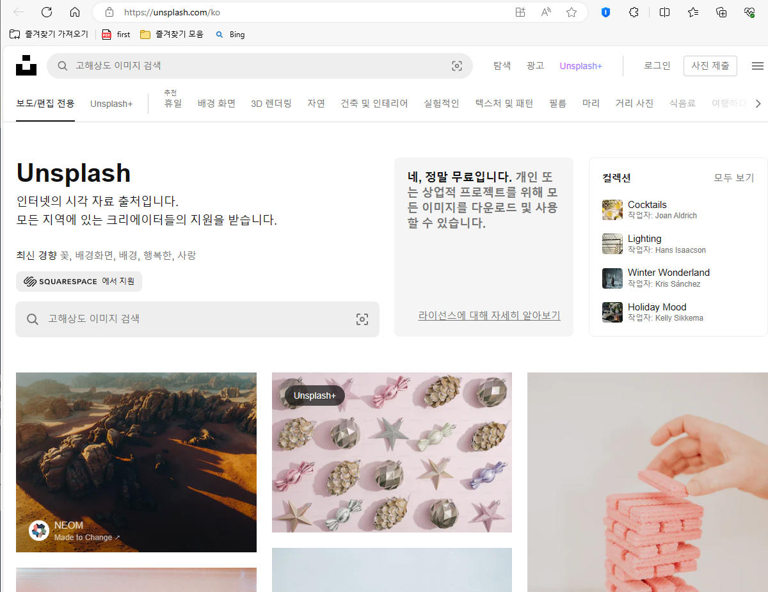Open the 자연 category tab
This screenshot has height=592, width=768.
pos(316,104)
